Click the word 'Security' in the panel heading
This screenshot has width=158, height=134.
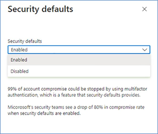23,9
